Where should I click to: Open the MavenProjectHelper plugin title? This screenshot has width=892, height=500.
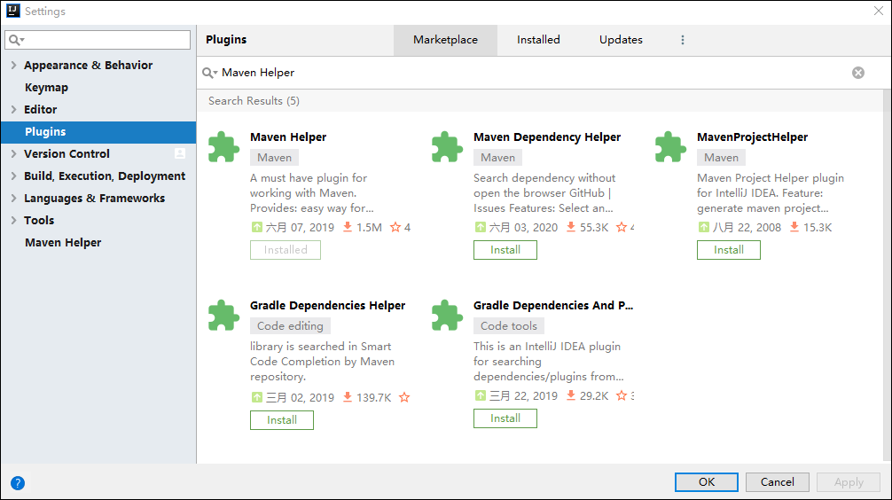click(752, 137)
